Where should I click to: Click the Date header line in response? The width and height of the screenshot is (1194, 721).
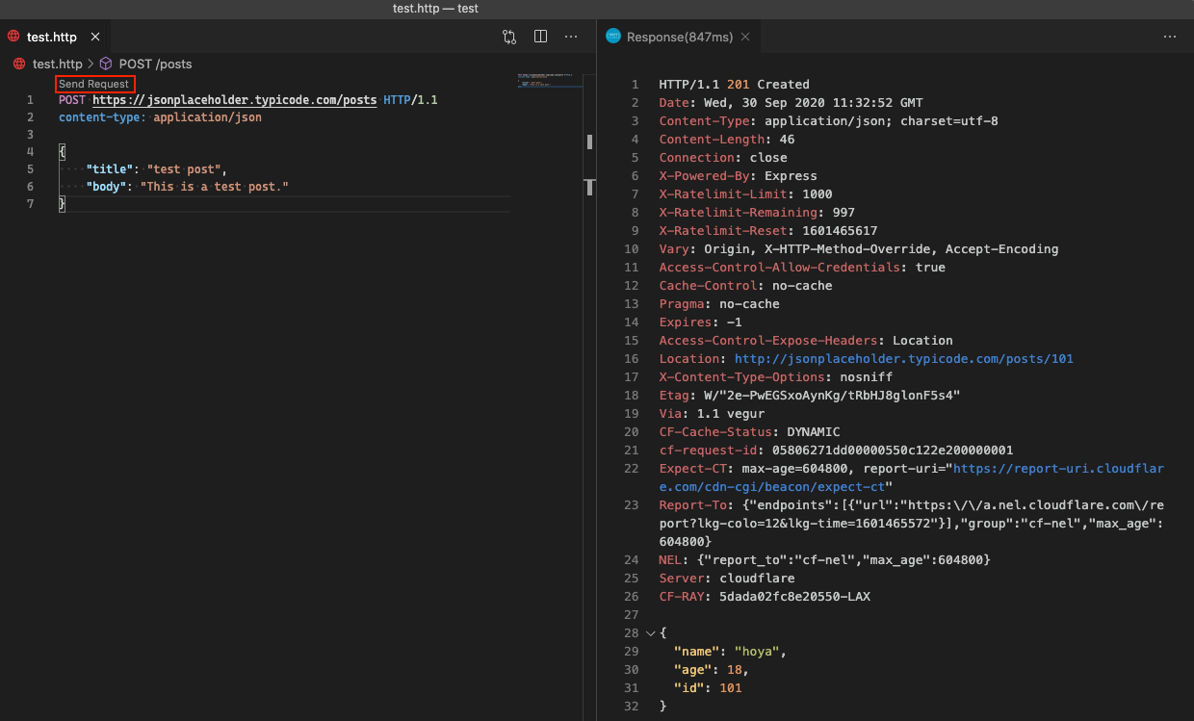pos(791,102)
